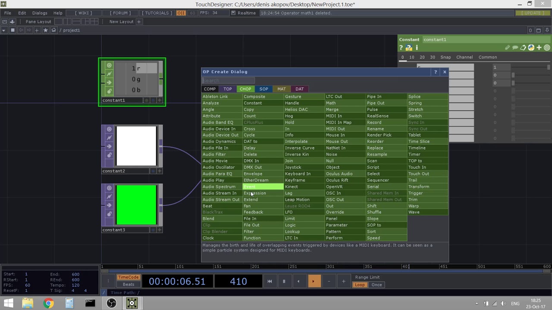Image resolution: width=552 pixels, height=310 pixels.
Task: Click the target circles icon in parameter header
Action: tap(547, 48)
